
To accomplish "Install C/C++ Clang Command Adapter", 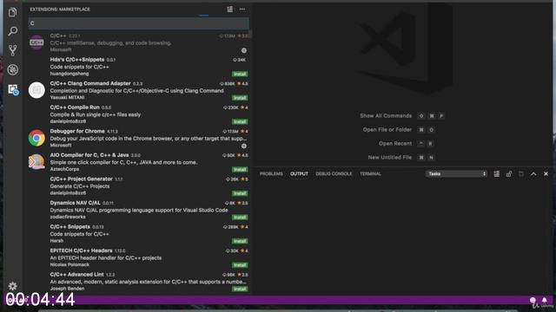I will (x=240, y=98).
